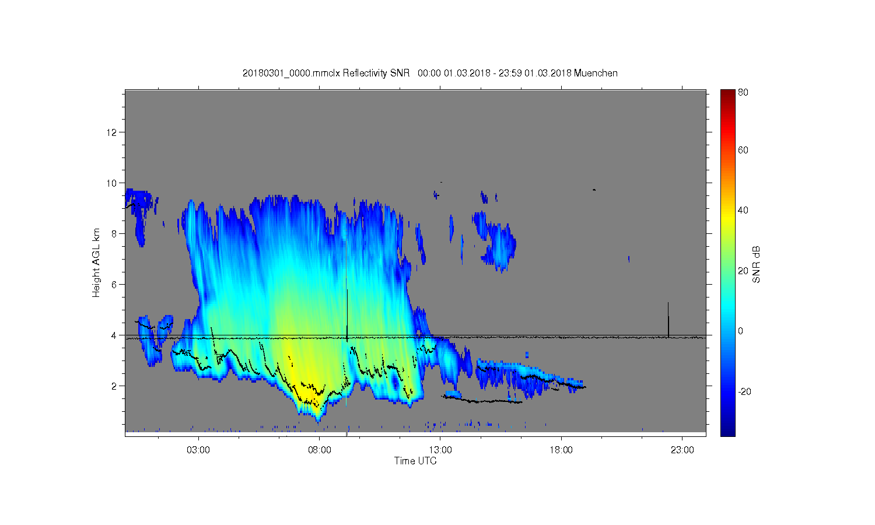Click the height axis tick label 4

point(115,335)
